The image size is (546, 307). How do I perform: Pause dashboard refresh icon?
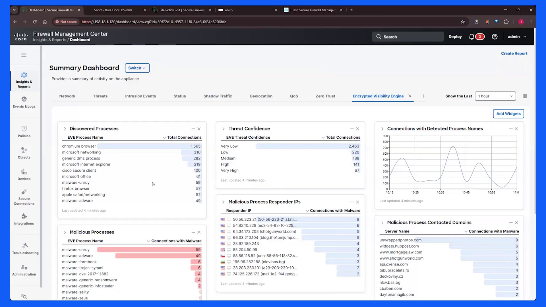click(x=525, y=96)
